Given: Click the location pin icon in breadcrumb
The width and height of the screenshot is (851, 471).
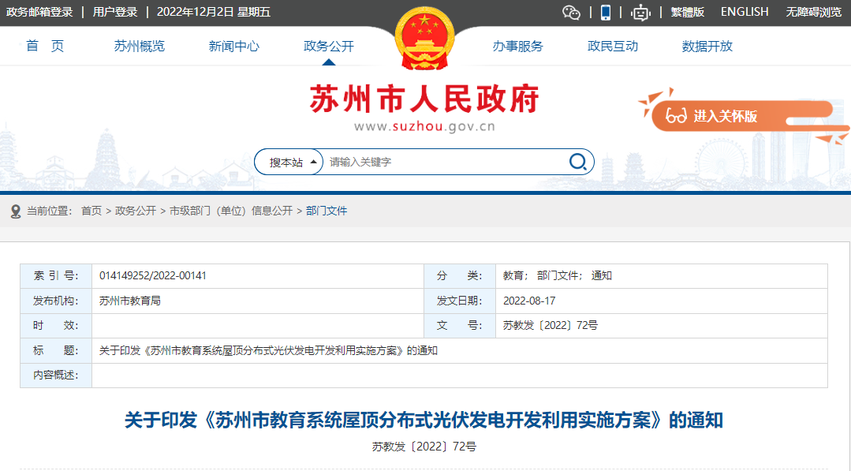Looking at the screenshot, I should pyautogui.click(x=15, y=211).
